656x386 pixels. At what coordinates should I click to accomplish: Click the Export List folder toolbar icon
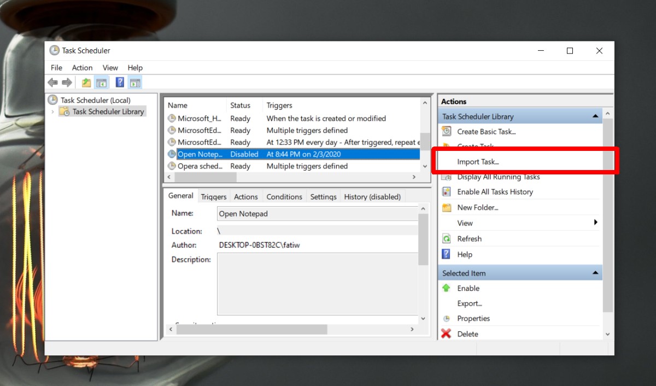(x=86, y=82)
